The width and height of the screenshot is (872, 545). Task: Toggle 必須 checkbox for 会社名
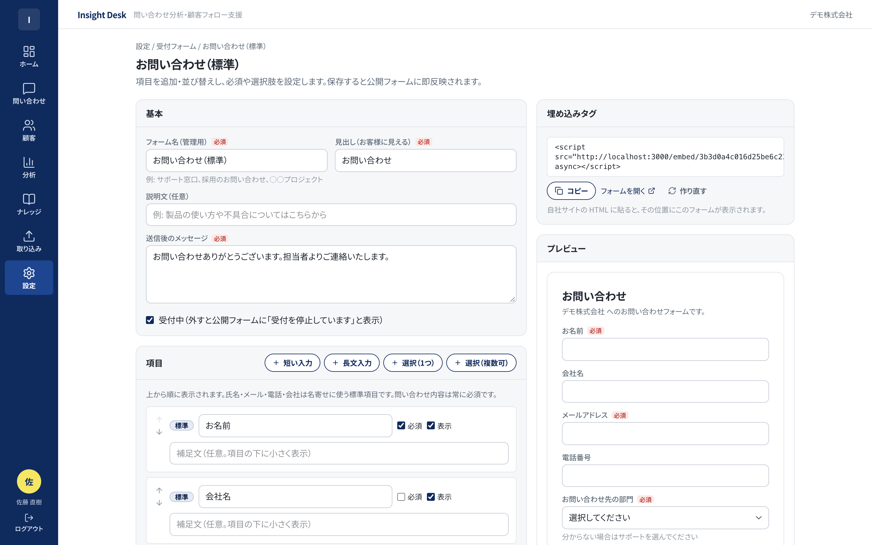401,497
